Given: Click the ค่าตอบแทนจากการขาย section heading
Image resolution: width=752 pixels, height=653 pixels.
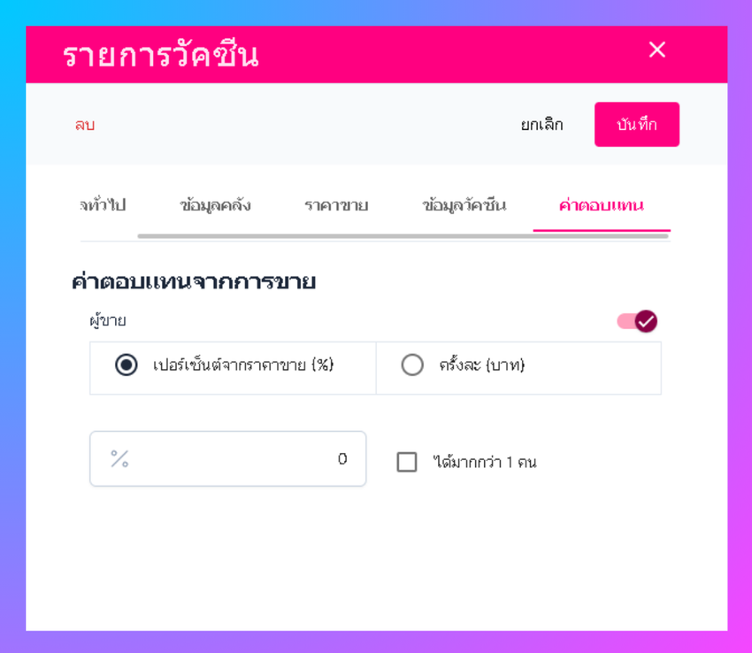Looking at the screenshot, I should point(194,281).
